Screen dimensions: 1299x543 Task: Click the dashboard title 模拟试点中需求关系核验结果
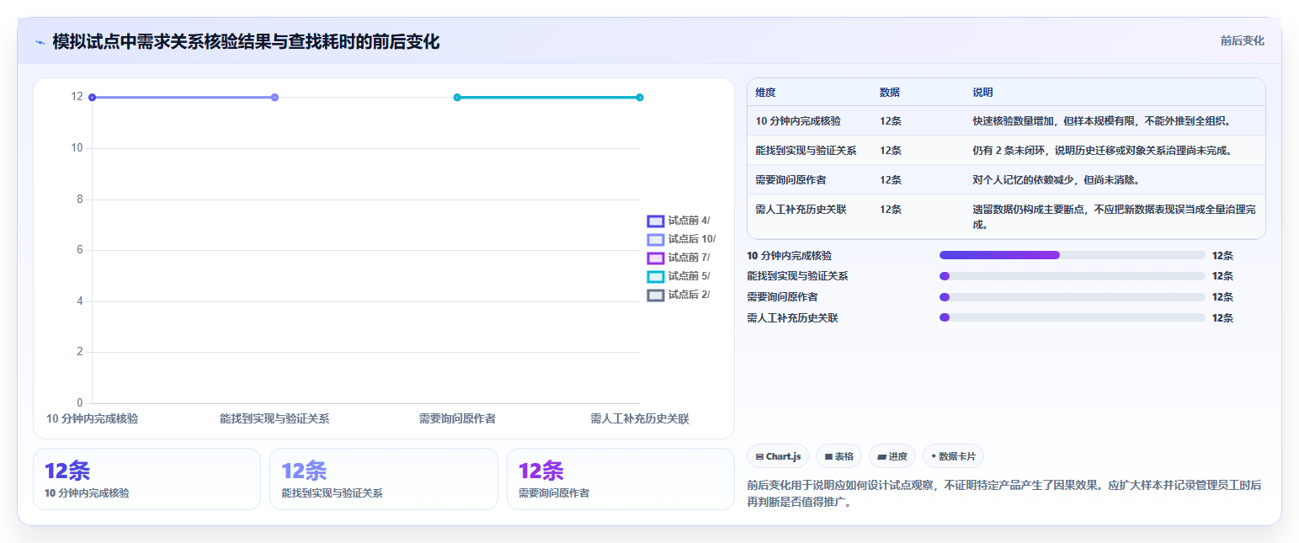[x=246, y=42]
